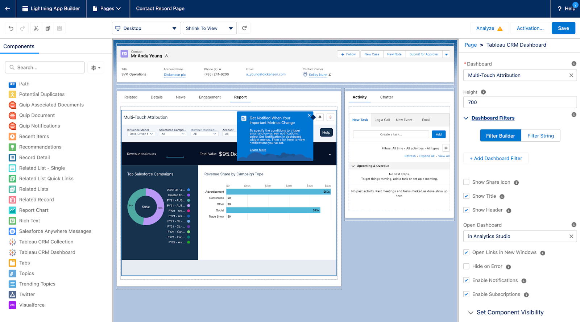Open the Desktop form factor dropdown
Viewport: 580px width, 322px height.
pyautogui.click(x=146, y=28)
